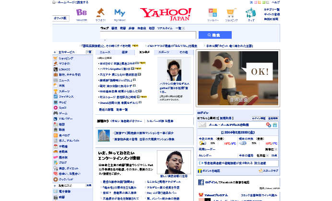The image size is (332, 201).
Task: Open the カテゴリ一覧 link
Action: [272, 10]
